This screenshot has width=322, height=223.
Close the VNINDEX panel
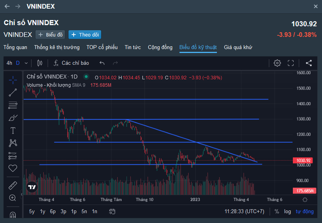tap(316, 7)
